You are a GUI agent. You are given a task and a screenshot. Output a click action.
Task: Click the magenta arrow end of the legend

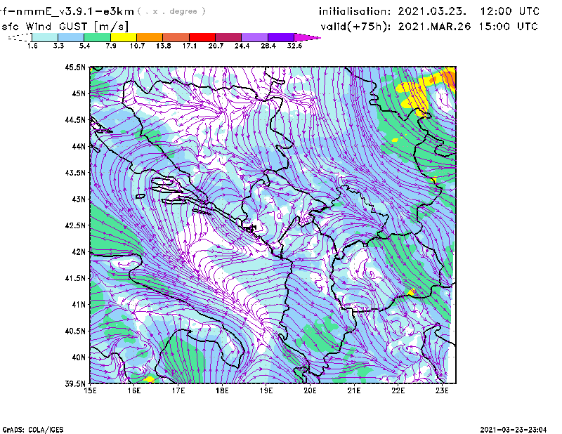tap(306, 37)
